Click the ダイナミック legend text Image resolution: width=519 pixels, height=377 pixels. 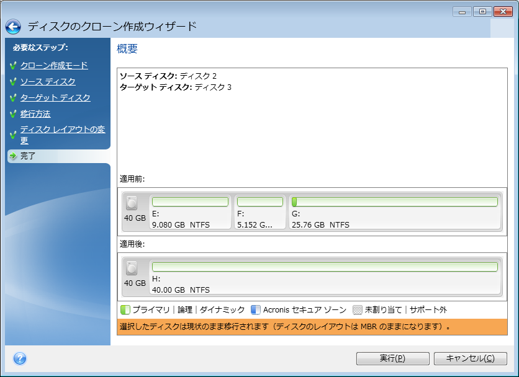222,310
